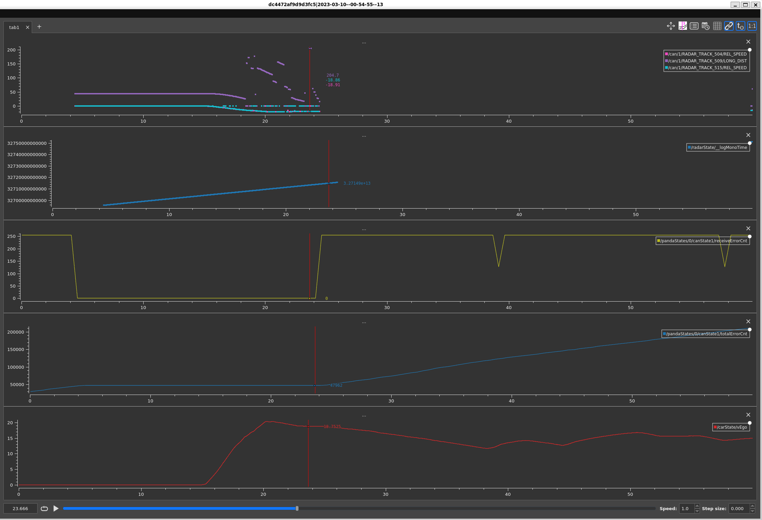The image size is (762, 520).
Task: Open the theme/colors settings icon
Action: [683, 26]
